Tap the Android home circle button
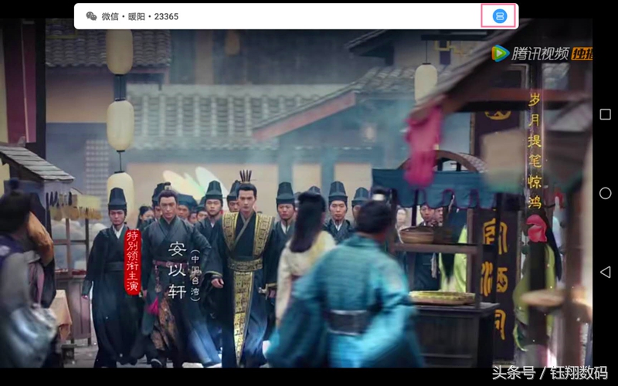This screenshot has height=386, width=618. [605, 193]
